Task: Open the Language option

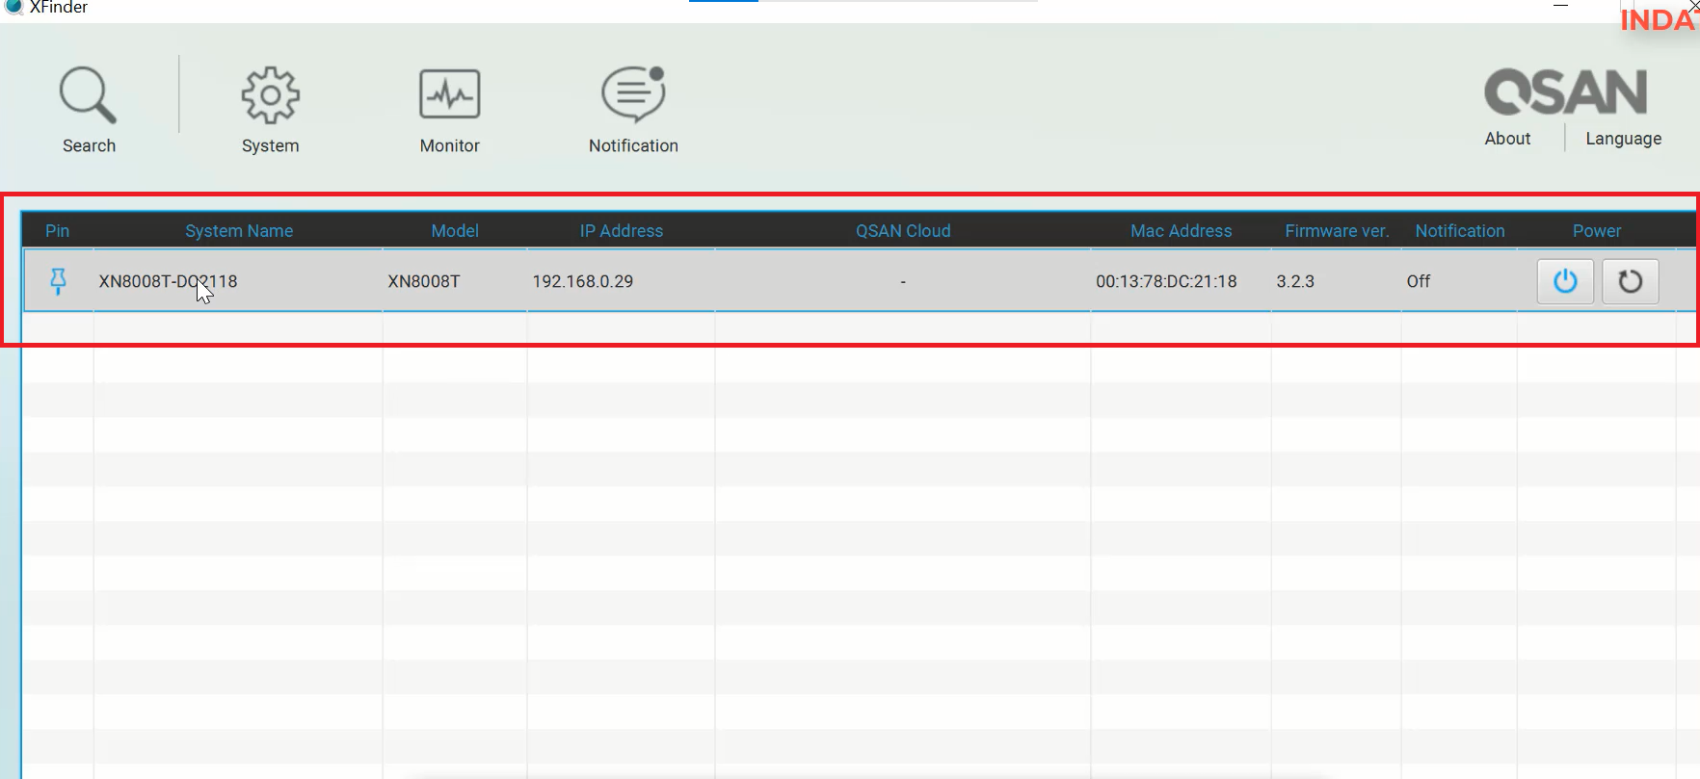Action: [1623, 139]
